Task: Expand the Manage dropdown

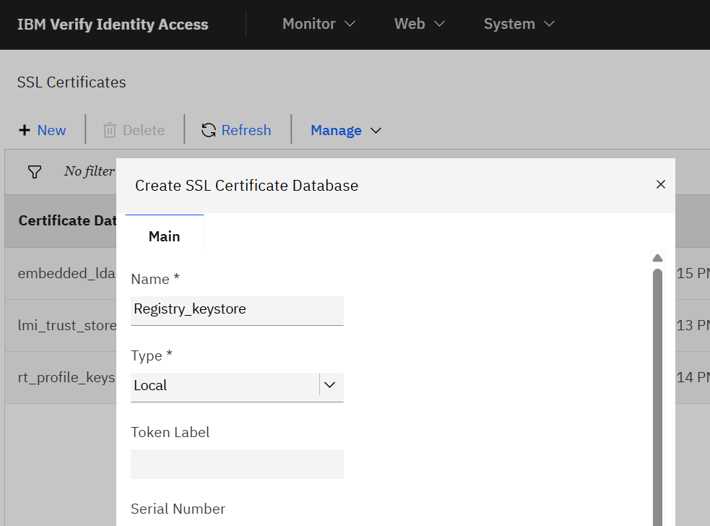Action: (x=345, y=130)
